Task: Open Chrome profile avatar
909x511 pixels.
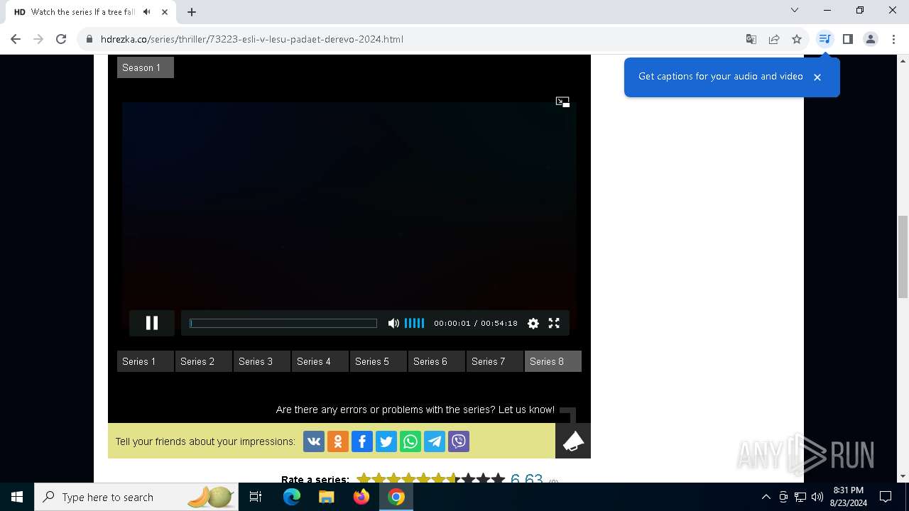Action: [x=871, y=39]
